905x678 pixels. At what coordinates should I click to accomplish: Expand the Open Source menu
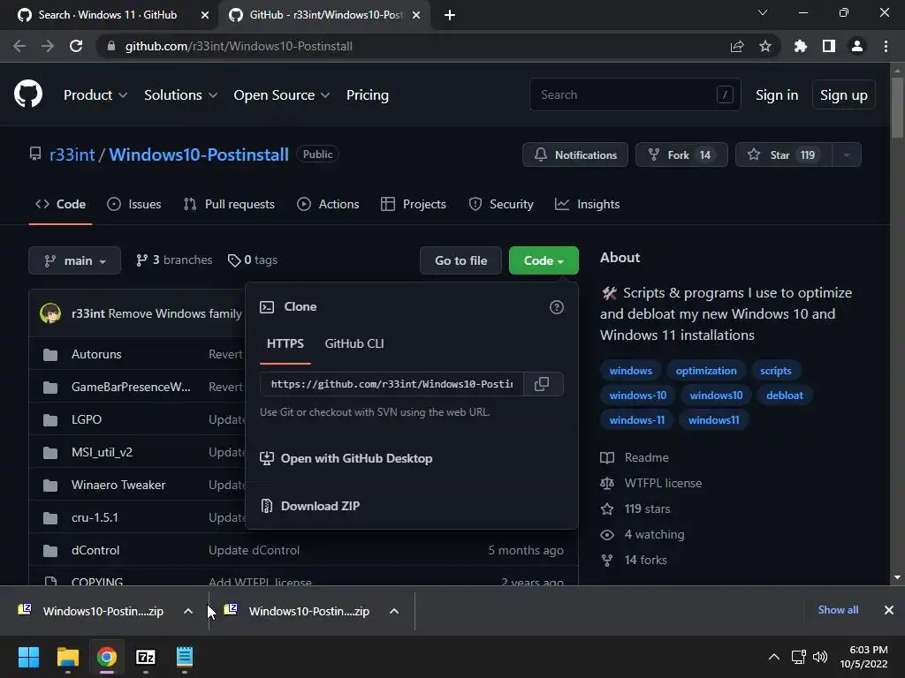click(x=282, y=95)
